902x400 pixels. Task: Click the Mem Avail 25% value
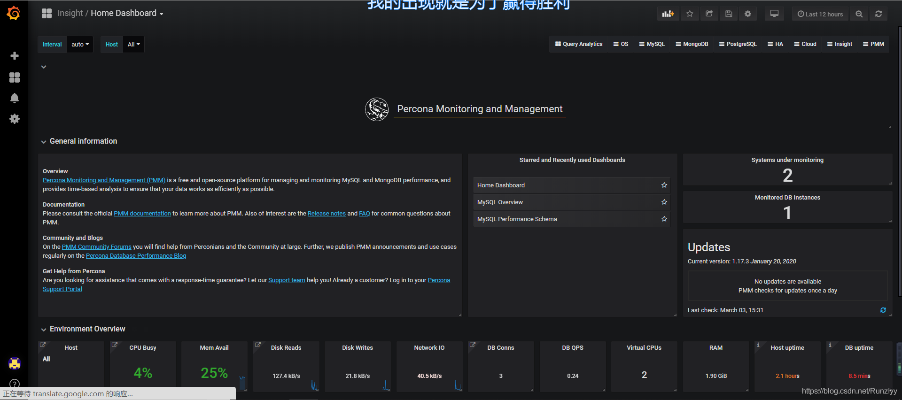coord(214,373)
